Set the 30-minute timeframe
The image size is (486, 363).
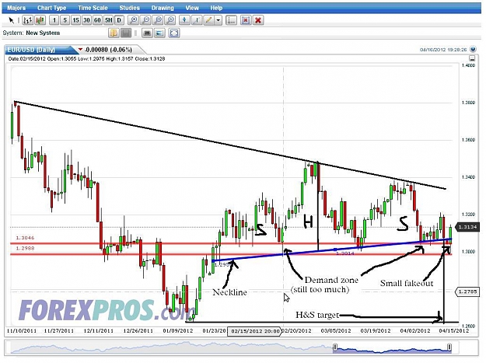point(86,20)
